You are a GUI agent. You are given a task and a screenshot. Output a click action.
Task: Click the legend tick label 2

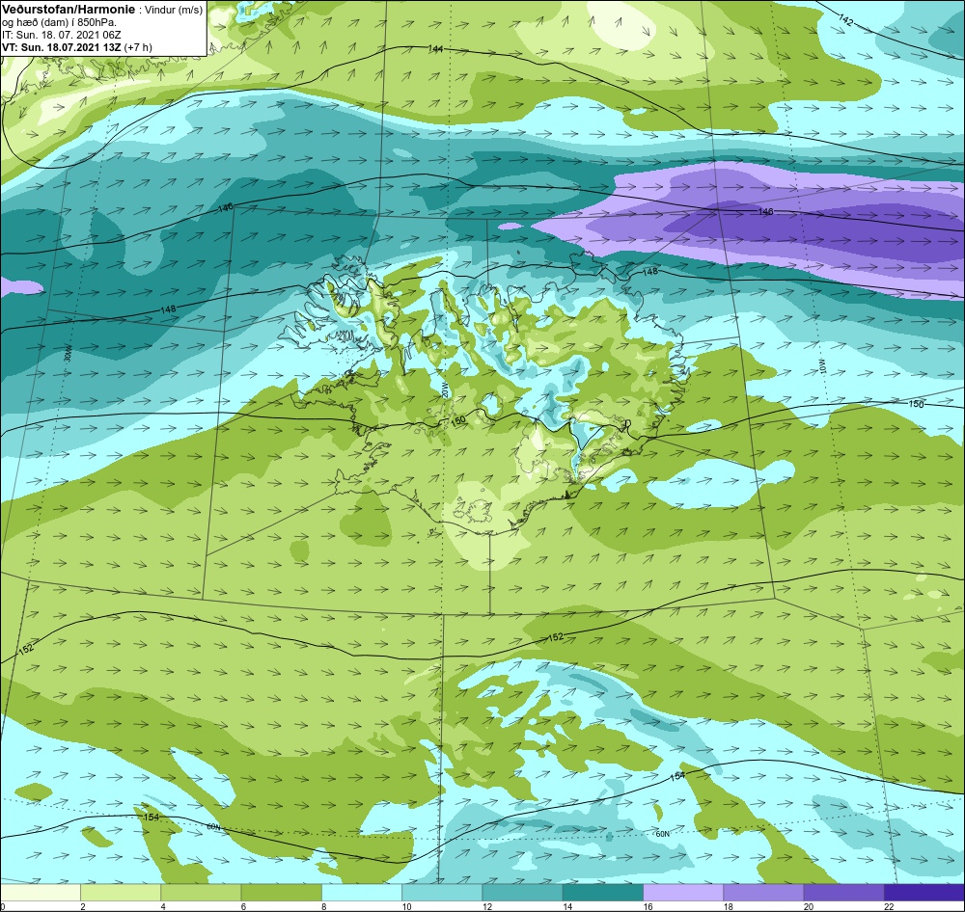click(82, 906)
